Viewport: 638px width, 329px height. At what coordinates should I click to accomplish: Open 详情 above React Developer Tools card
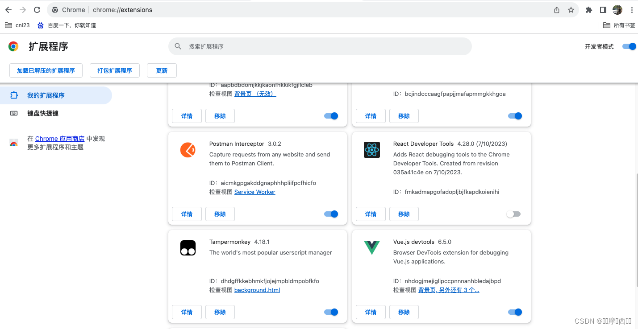(371, 116)
